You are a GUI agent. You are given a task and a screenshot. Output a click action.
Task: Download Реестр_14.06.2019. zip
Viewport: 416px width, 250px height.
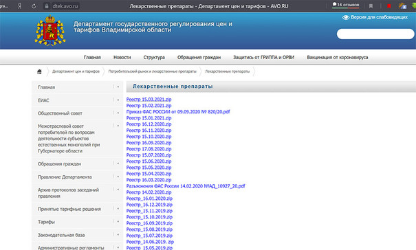pyautogui.click(x=150, y=242)
